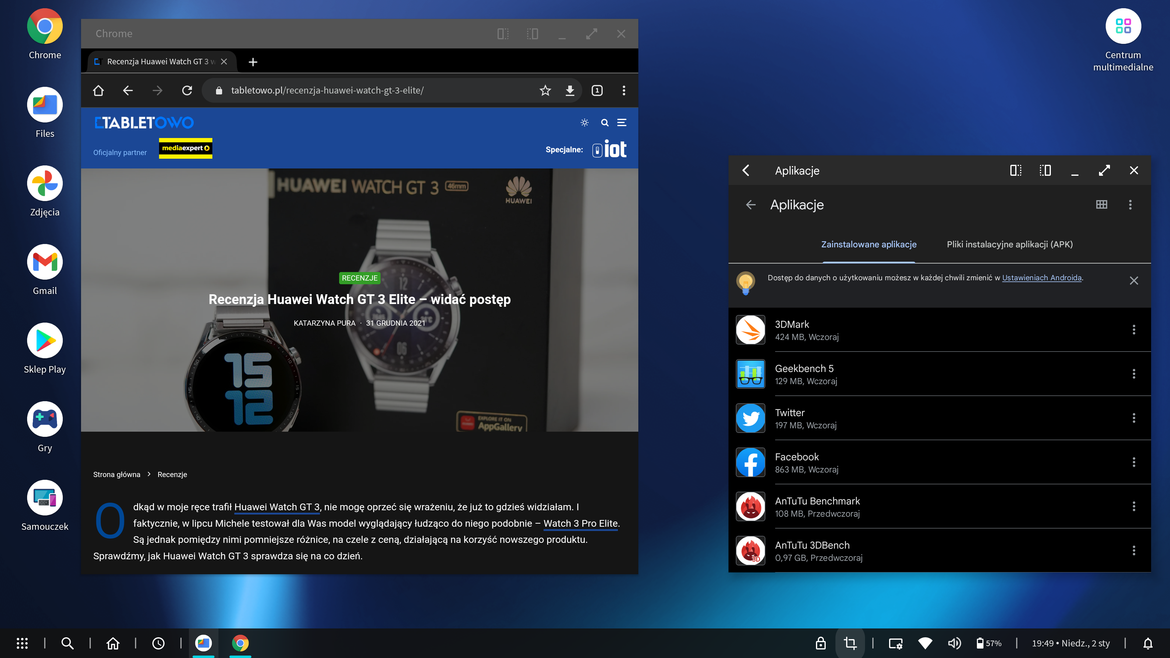Snap Aplikacje window to right half

[1045, 170]
